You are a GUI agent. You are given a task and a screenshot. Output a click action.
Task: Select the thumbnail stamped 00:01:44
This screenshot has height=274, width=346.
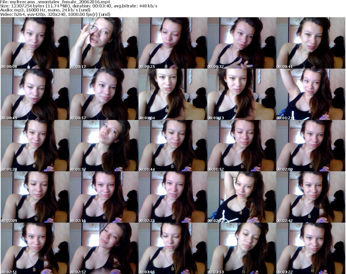click(x=173, y=146)
